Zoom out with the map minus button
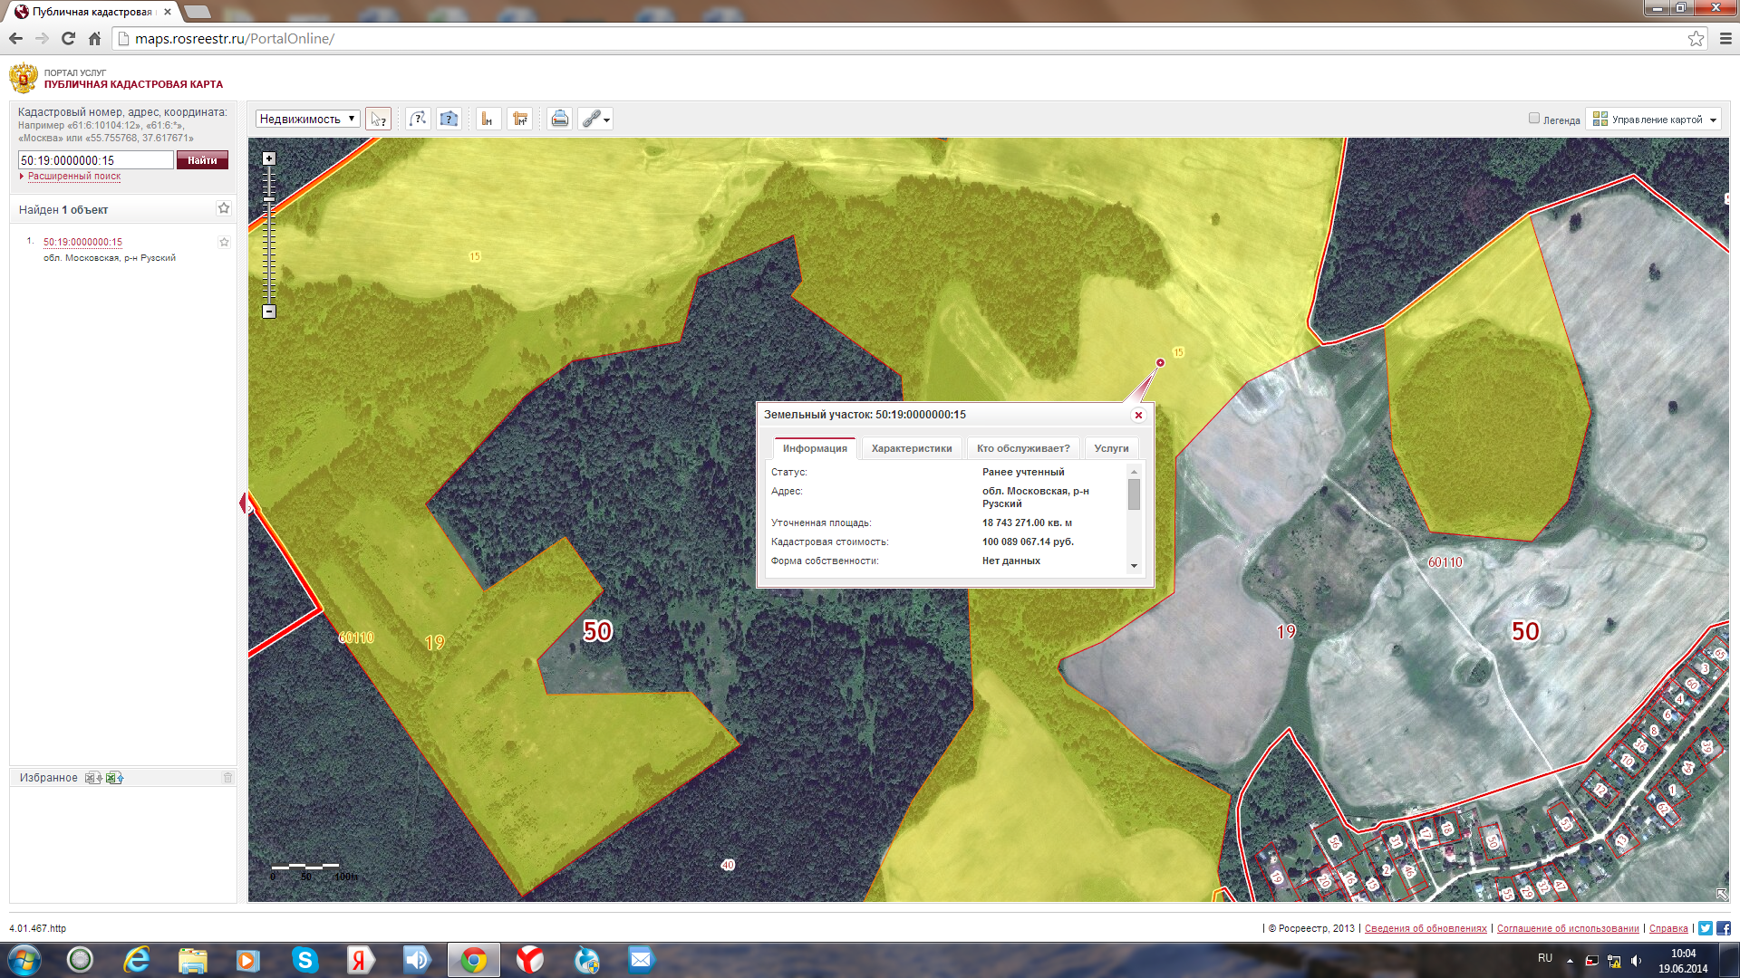Image resolution: width=1740 pixels, height=978 pixels. click(x=269, y=312)
